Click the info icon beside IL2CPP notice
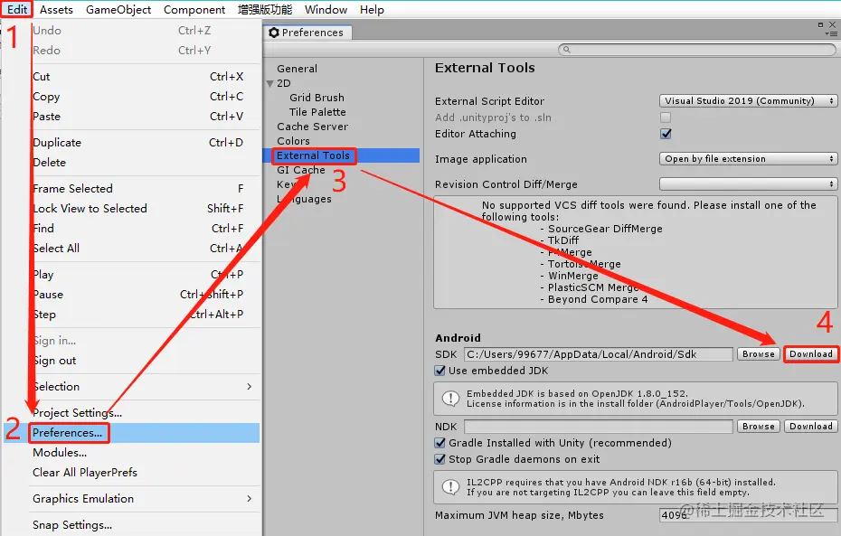This screenshot has width=841, height=536. [x=450, y=487]
